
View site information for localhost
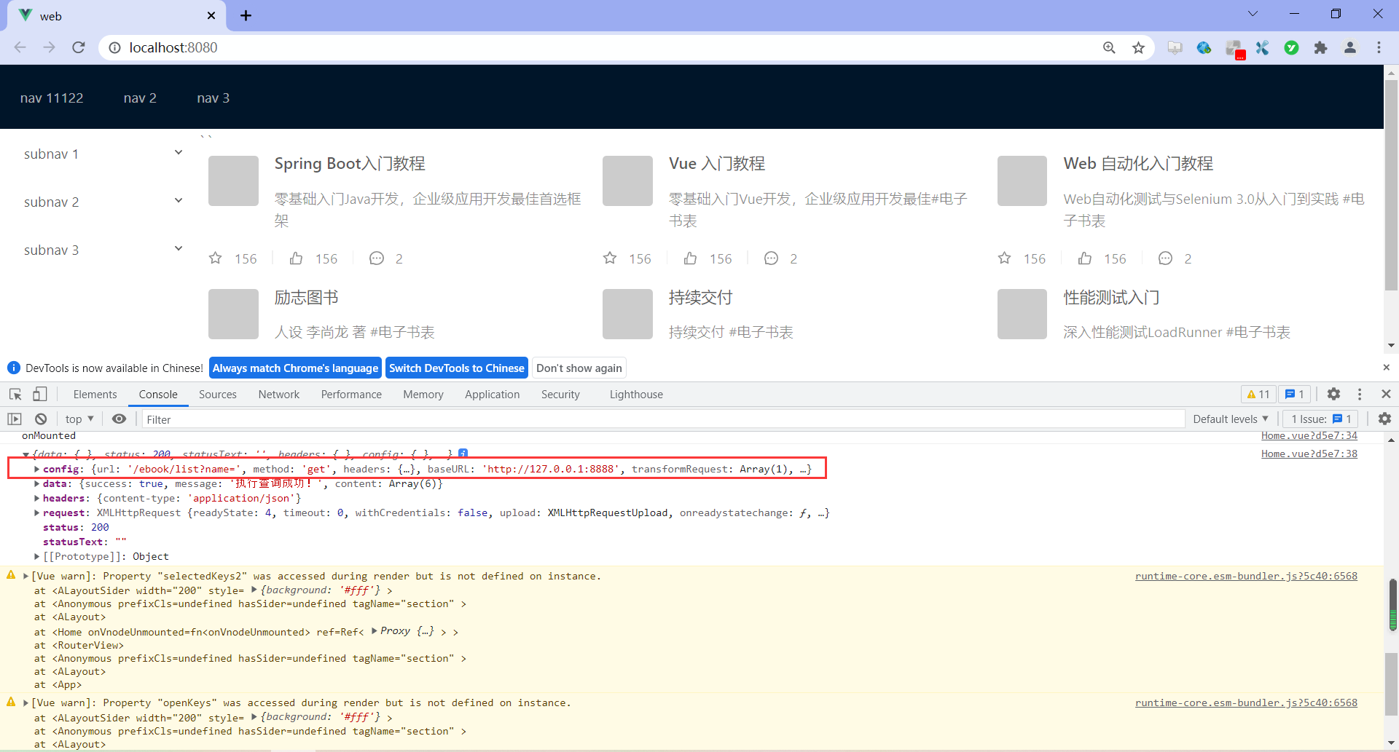point(114,47)
